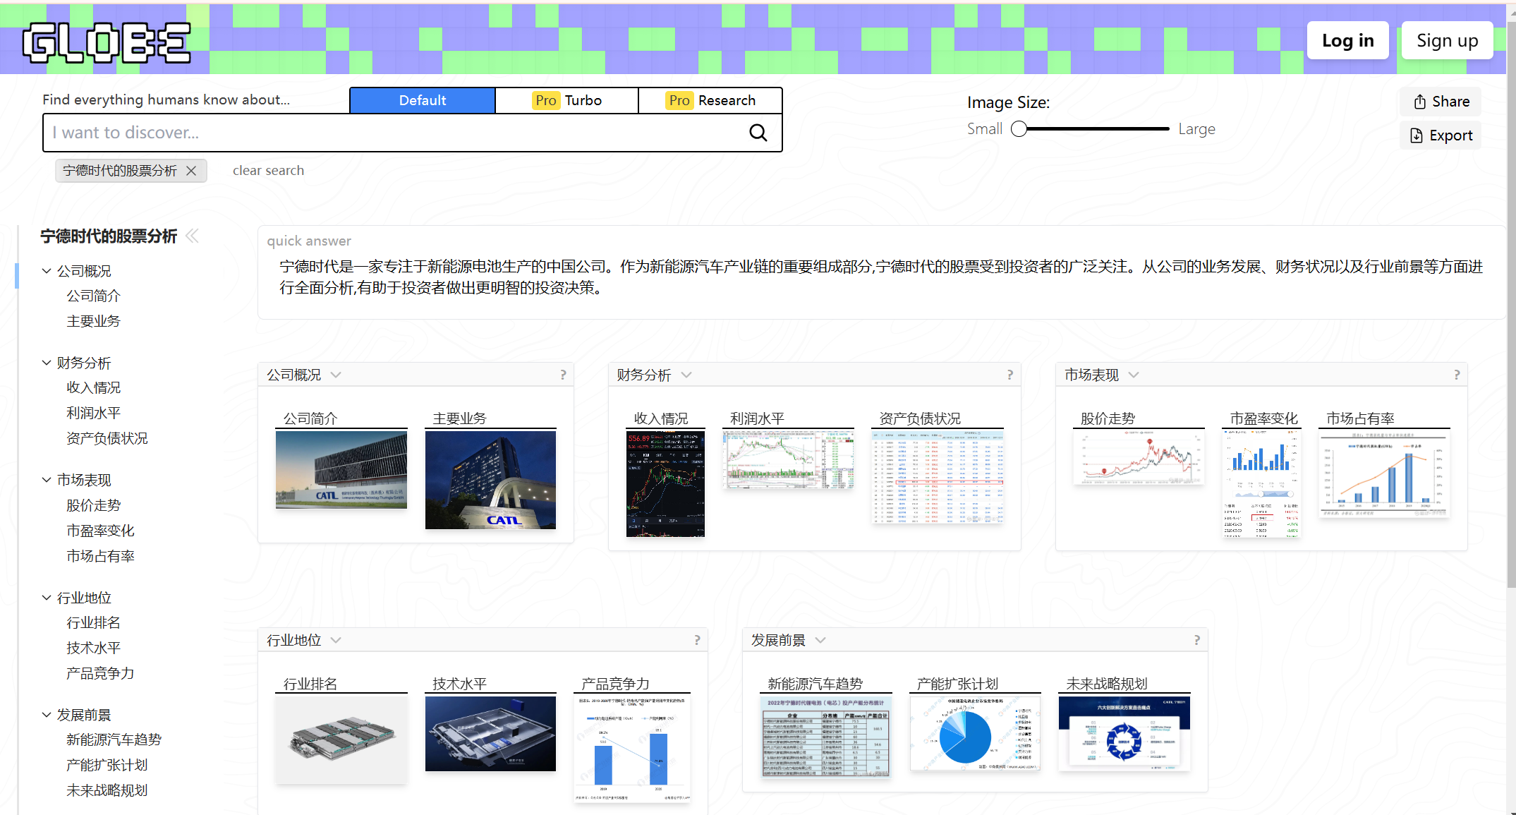Collapse 财务分析 section in sidebar

click(47, 363)
